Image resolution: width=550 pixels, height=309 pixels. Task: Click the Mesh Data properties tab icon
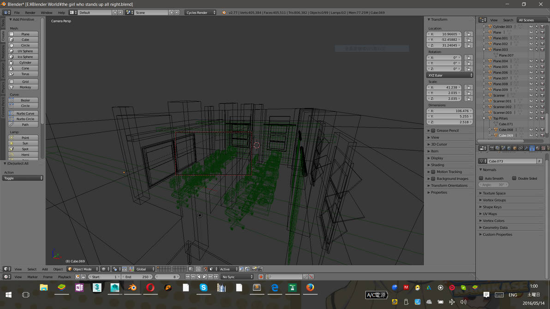[x=532, y=149]
